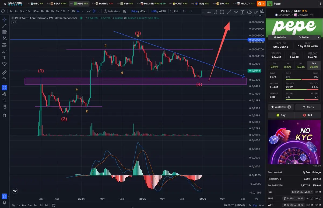This screenshot has height=208, width=323.
Task: Click the add symbol plus icon
Action: [x=3, y=11]
